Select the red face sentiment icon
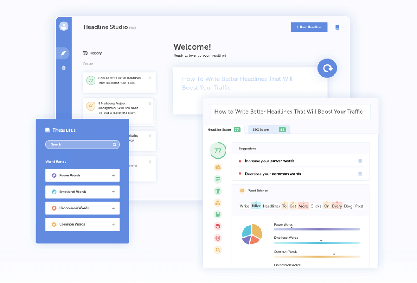The width and height of the screenshot is (417, 283). (218, 226)
